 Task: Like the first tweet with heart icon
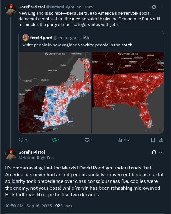(87, 140)
